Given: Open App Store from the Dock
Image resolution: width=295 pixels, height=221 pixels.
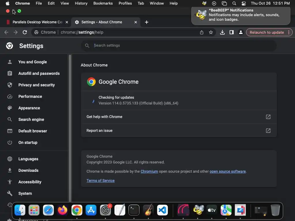Looking at the screenshot, I should click(91, 210).
